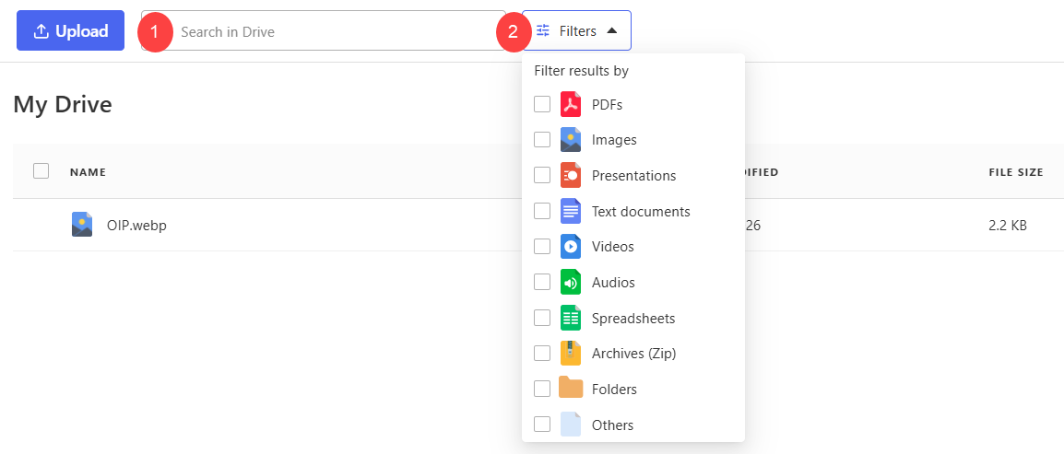1064x454 pixels.
Task: Select the Presentations label
Action: (633, 176)
